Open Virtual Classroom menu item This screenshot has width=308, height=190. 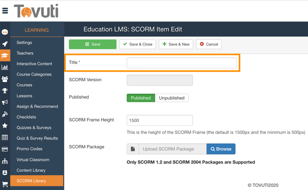[x=33, y=160]
